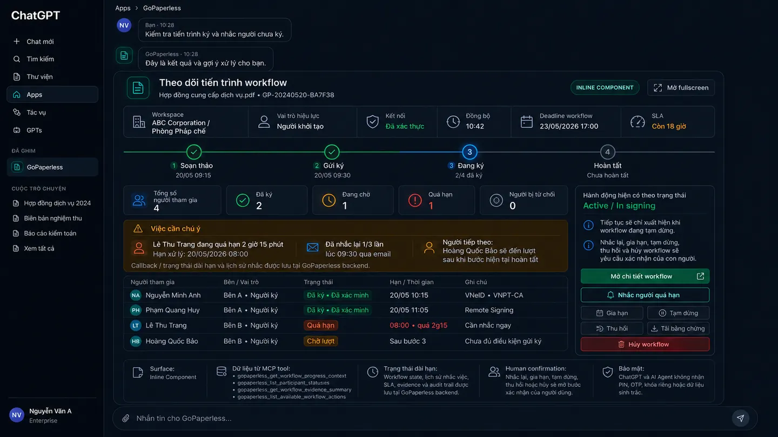Select step 3 Đang ký on progress timeline
The height and width of the screenshot is (437, 778).
tap(469, 152)
